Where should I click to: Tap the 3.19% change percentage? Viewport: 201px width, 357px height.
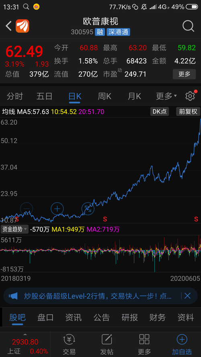(x=15, y=64)
